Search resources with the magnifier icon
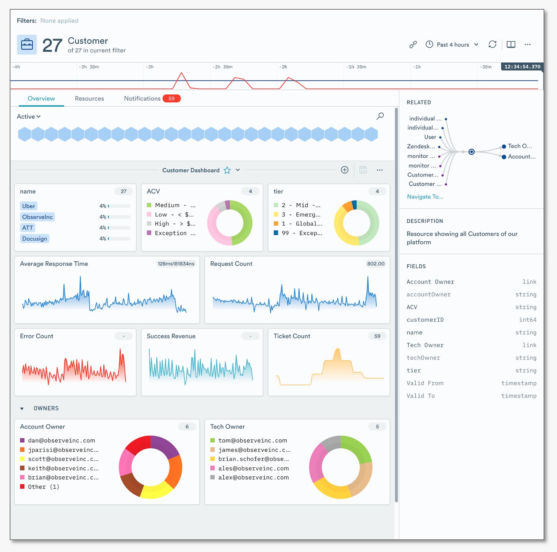557x552 pixels. tap(380, 116)
